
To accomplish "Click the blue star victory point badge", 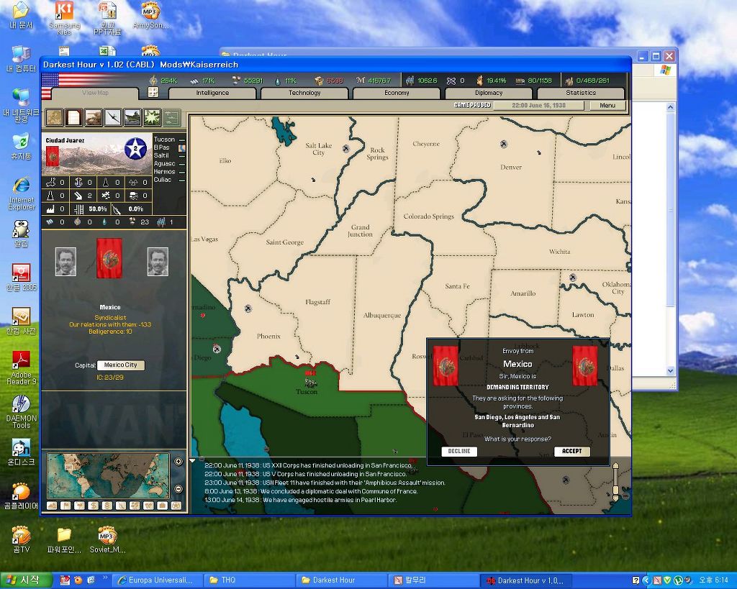I will tap(135, 148).
